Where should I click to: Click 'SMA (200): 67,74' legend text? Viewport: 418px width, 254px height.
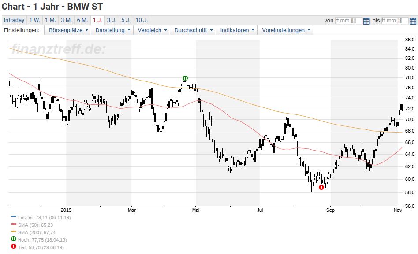click(x=37, y=232)
